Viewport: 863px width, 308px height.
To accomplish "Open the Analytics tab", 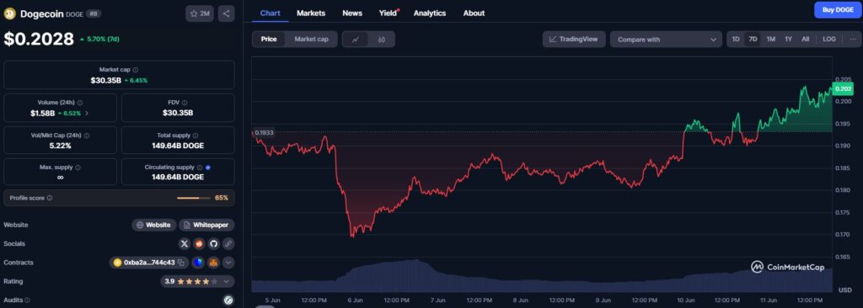I will click(429, 13).
